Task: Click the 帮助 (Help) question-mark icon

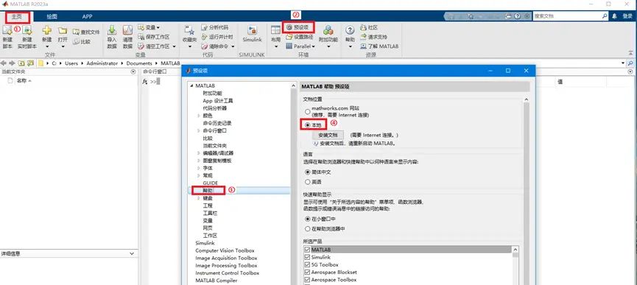Action: 350,30
